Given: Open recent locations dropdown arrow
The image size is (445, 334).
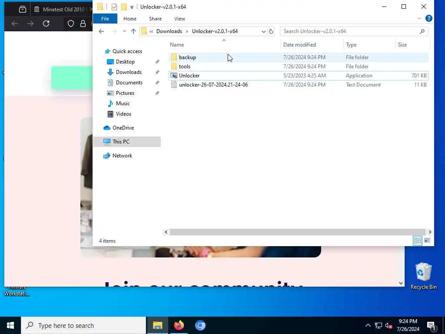Looking at the screenshot, I should [124, 31].
